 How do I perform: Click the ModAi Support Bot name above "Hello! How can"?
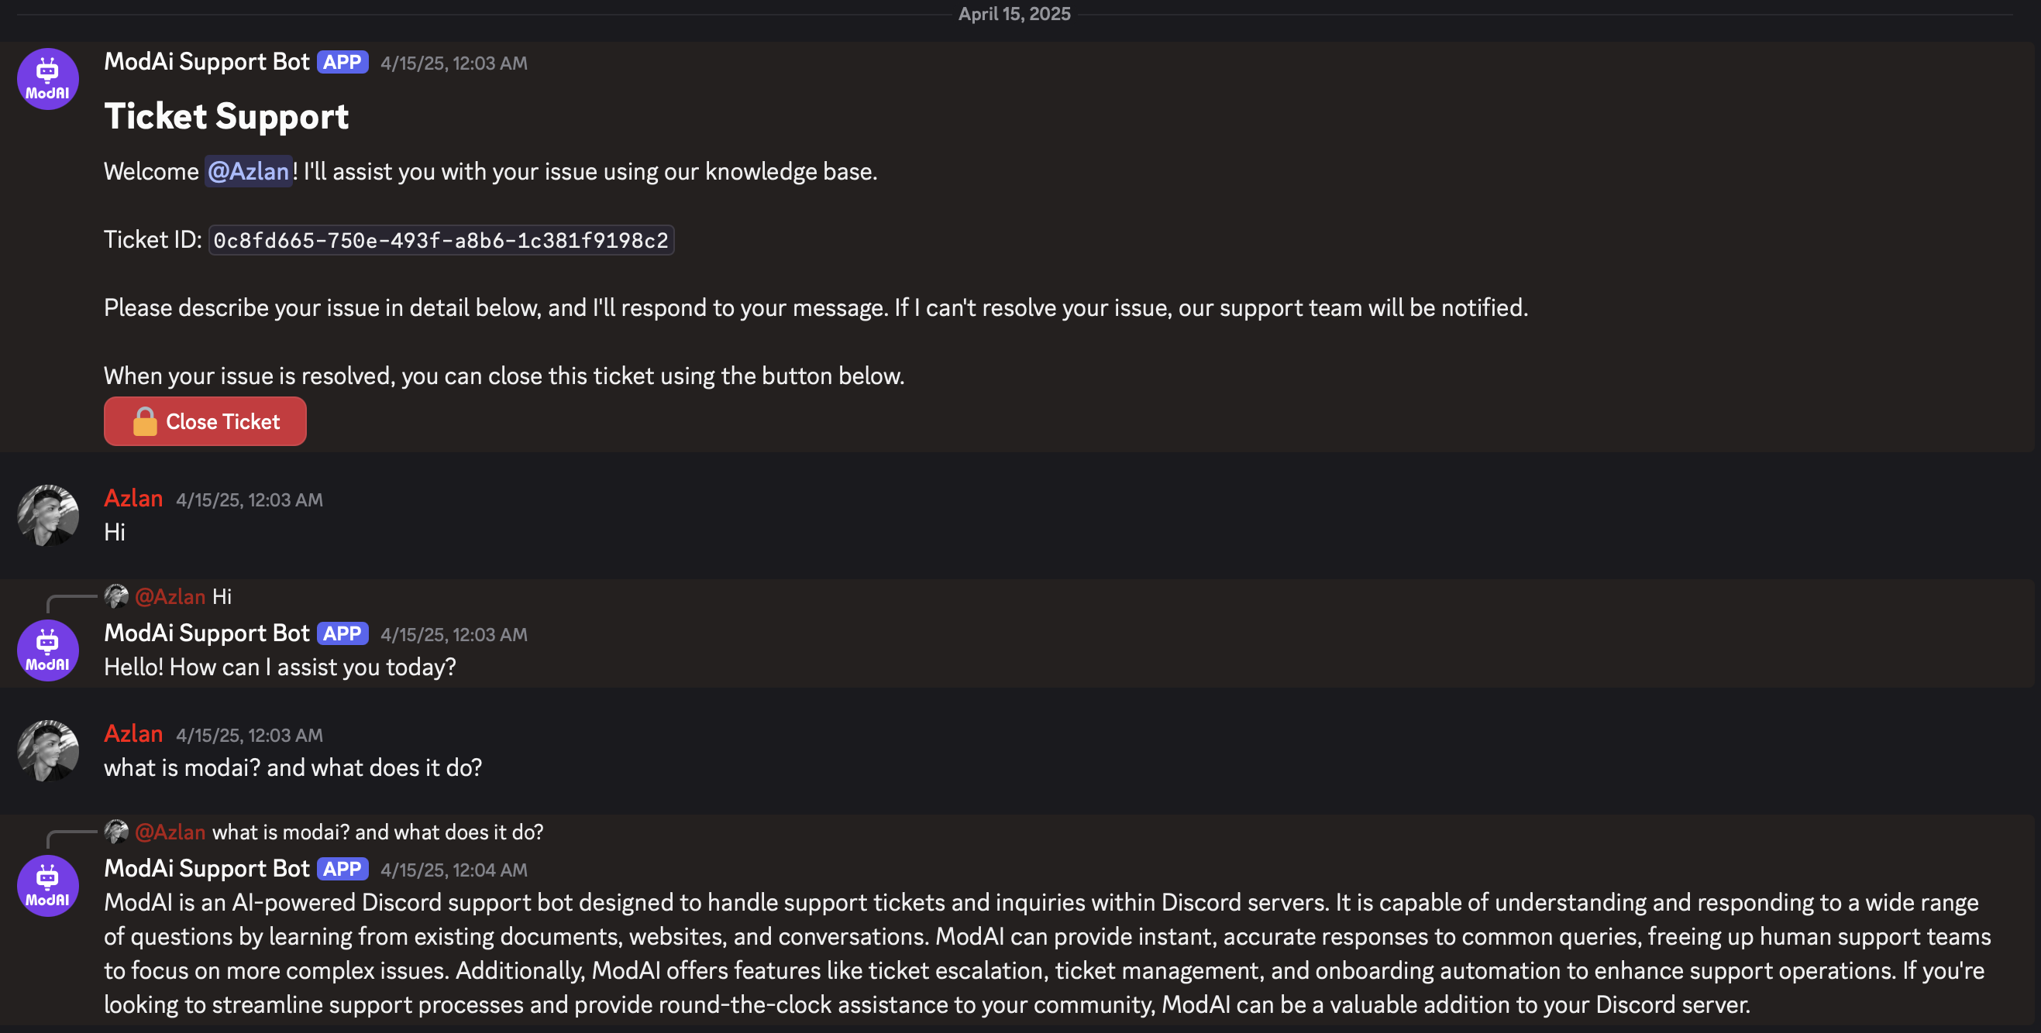(207, 633)
